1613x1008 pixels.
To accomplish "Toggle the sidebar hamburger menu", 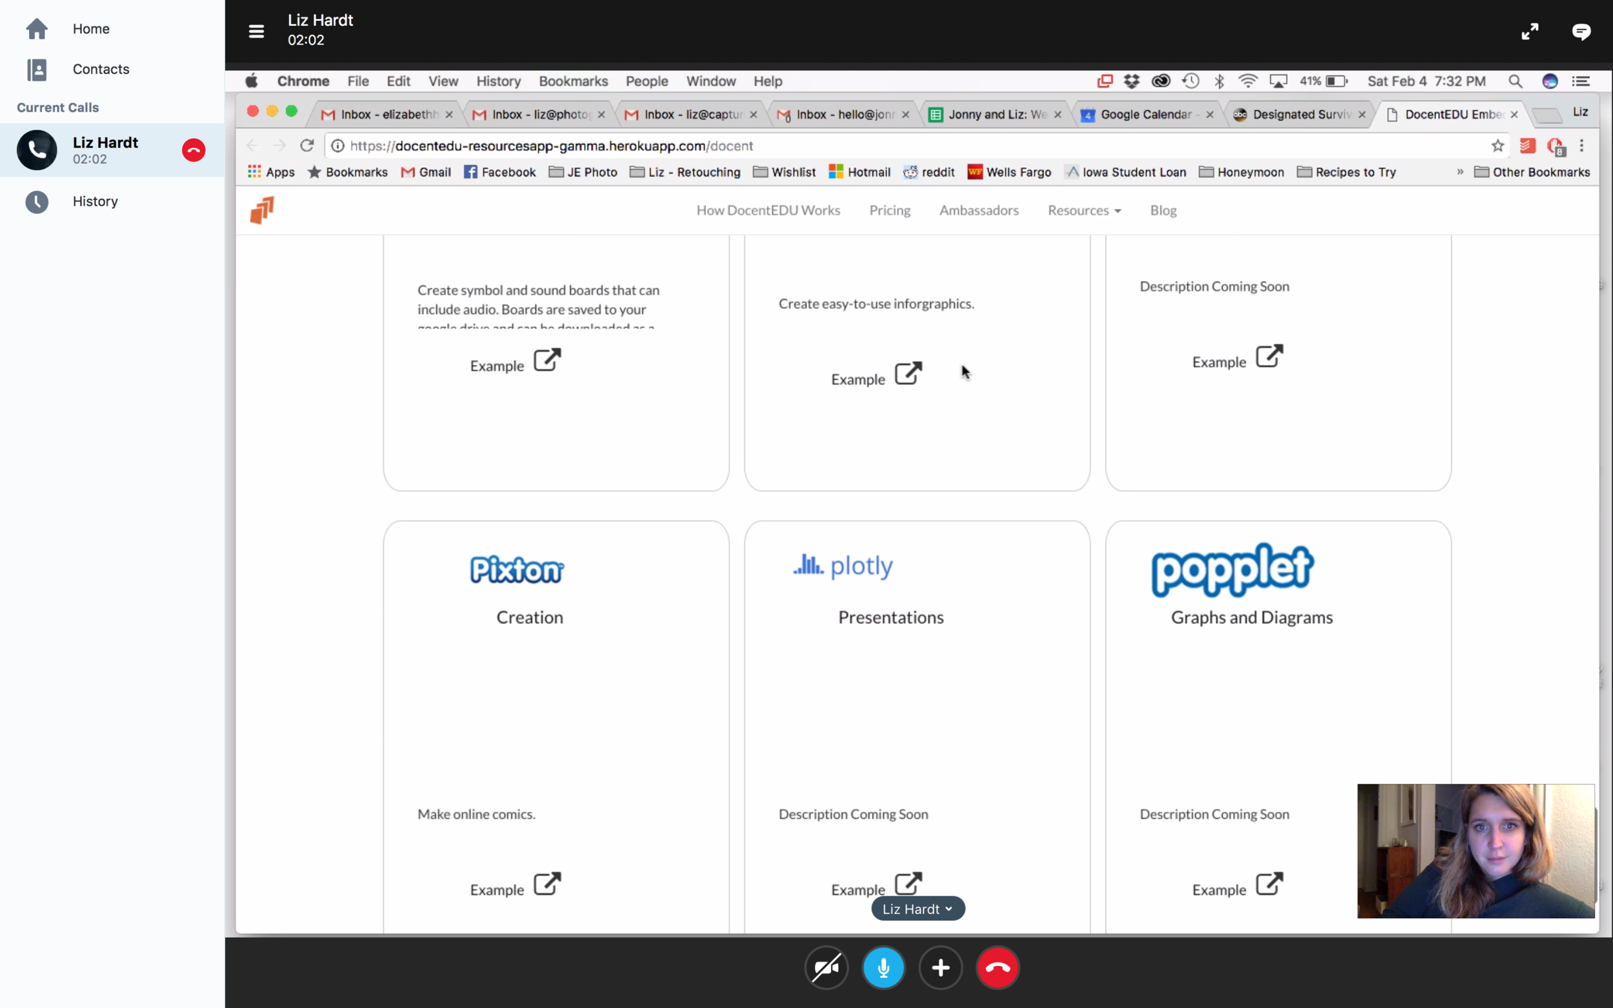I will 256,31.
